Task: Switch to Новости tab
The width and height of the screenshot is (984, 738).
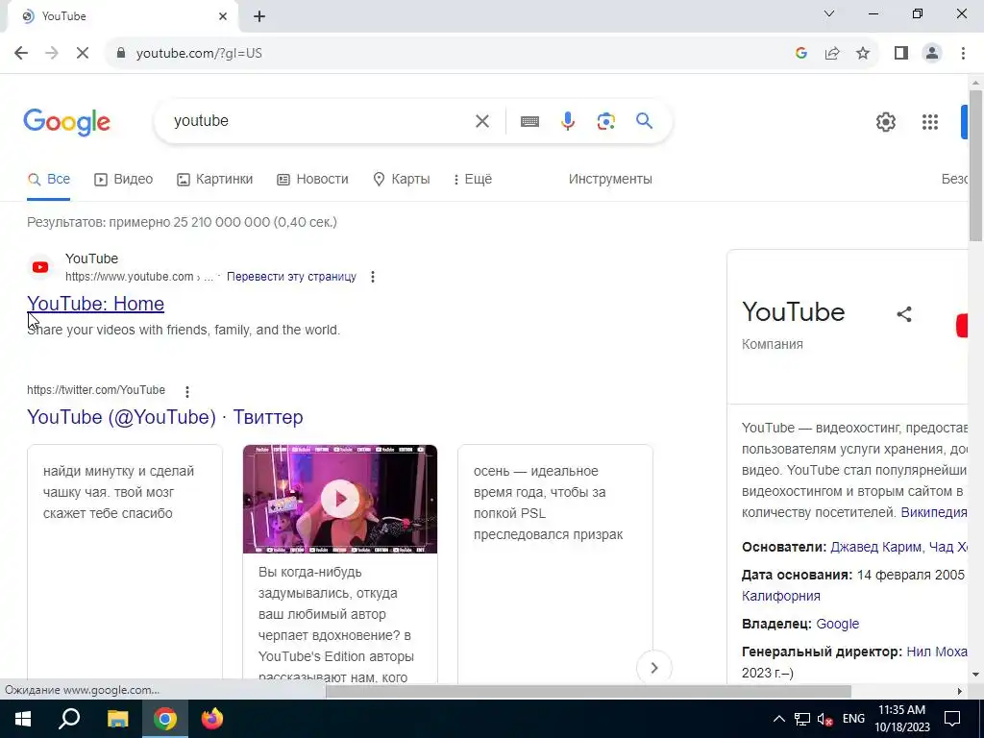Action: point(312,179)
